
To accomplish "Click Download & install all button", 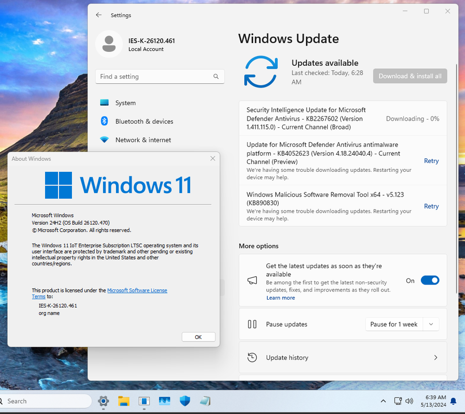I will point(410,76).
